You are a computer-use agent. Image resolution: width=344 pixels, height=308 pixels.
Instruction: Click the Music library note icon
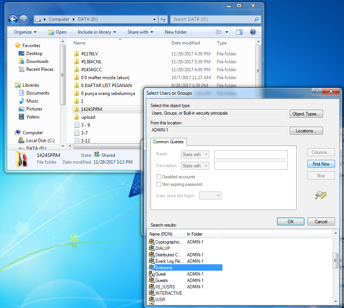pos(21,101)
